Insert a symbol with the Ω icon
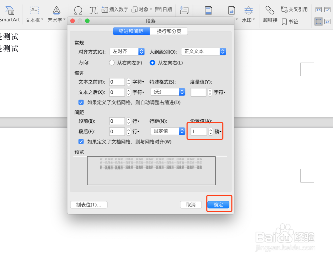This screenshot has width=333, height=259. (78, 10)
